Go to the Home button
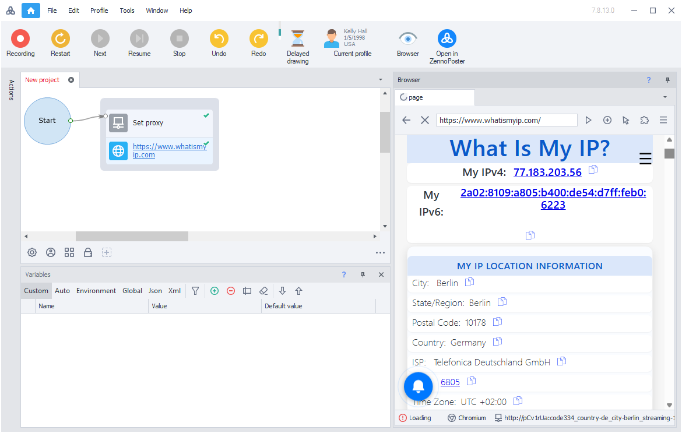The image size is (682, 433). (30, 10)
